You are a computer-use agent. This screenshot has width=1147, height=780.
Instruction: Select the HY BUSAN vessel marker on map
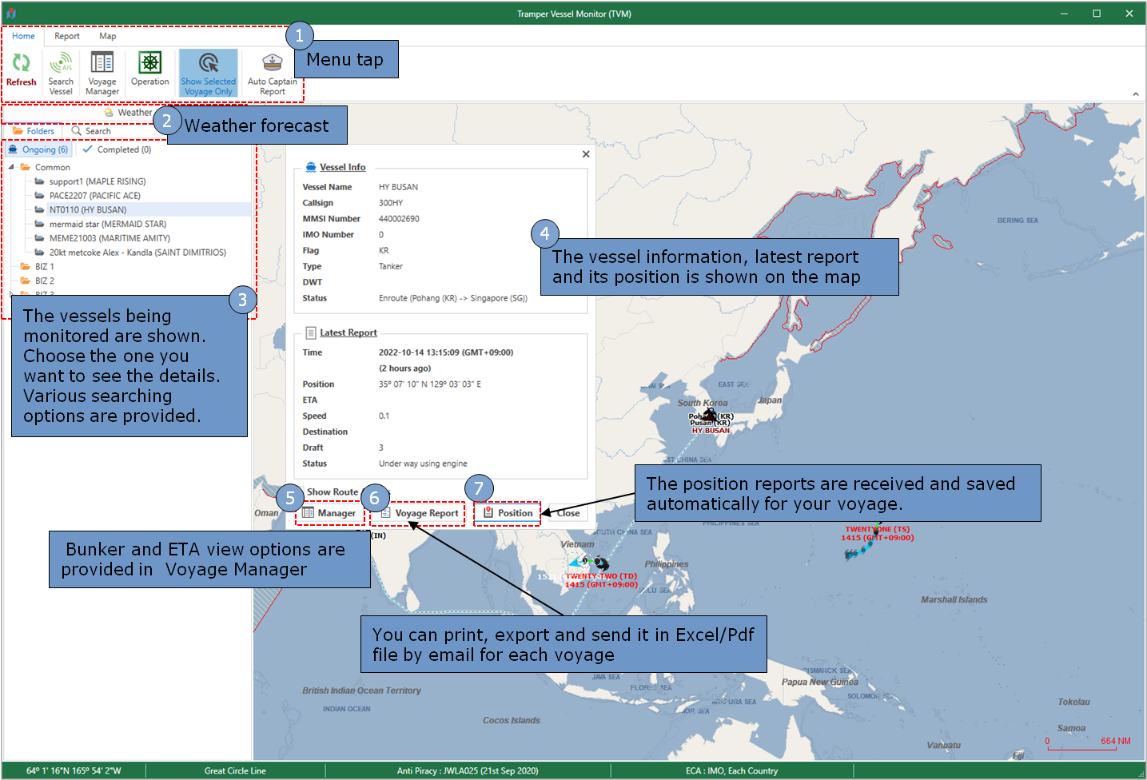709,416
